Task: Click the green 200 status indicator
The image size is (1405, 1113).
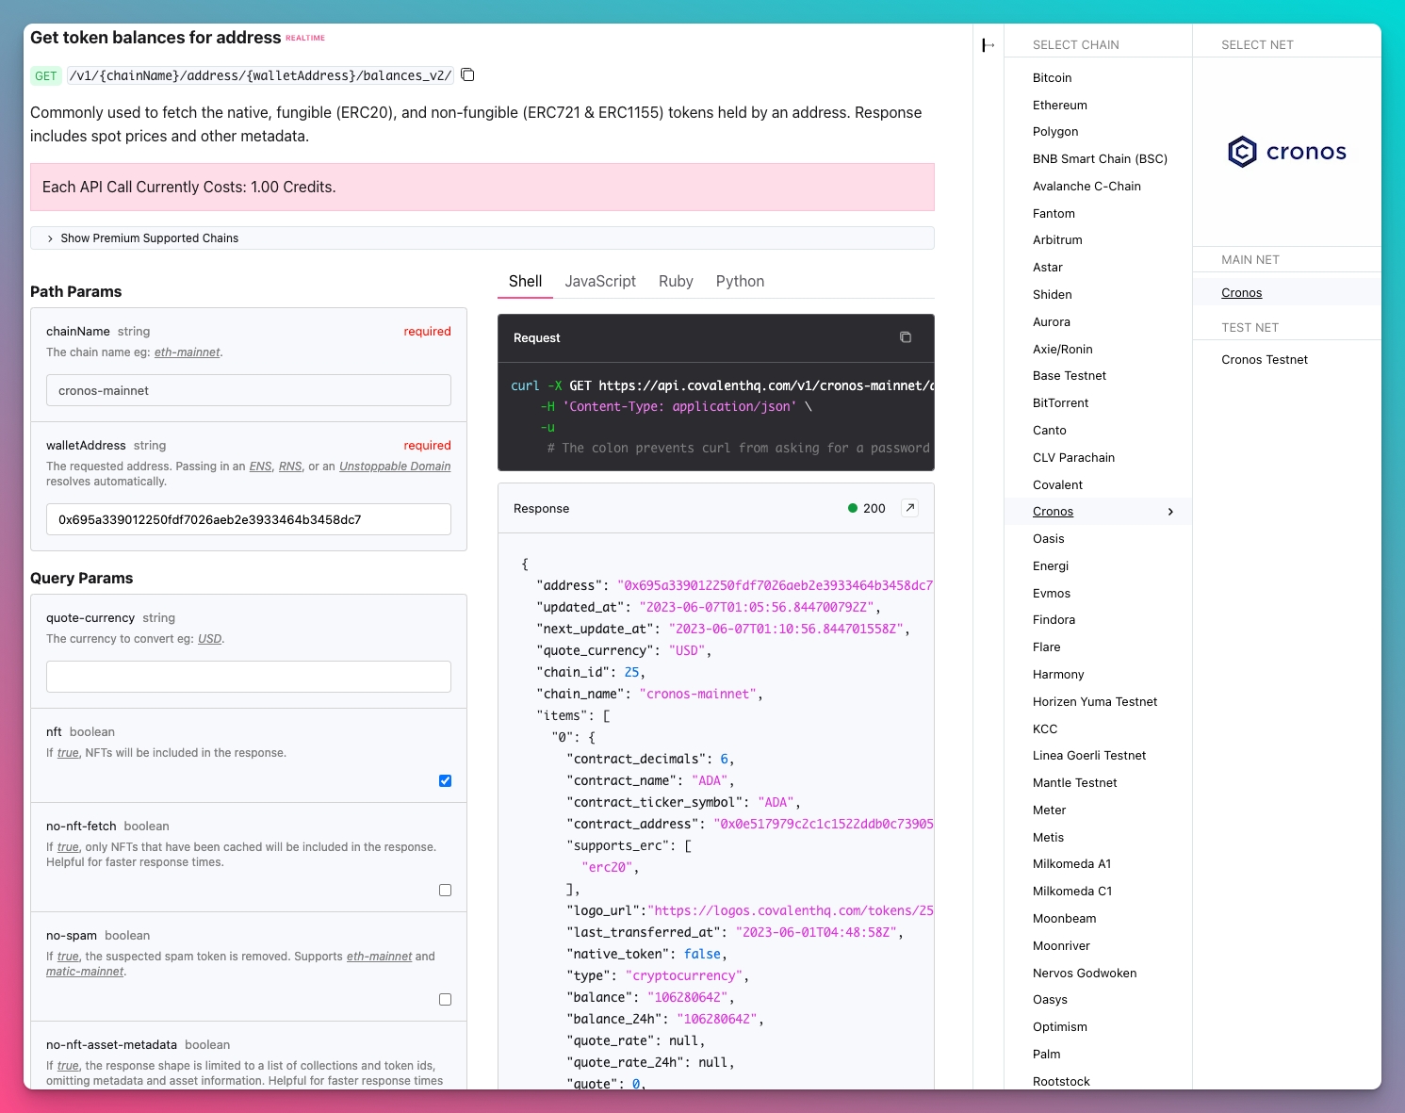Action: coord(866,508)
